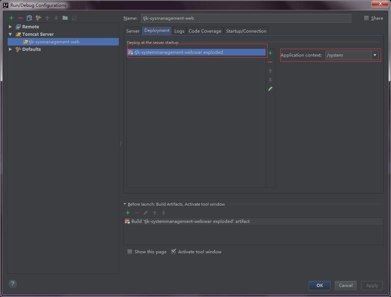Image resolution: width=391 pixels, height=297 pixels.
Task: Move configuration up arrow in left toolbar
Action: 47,18
